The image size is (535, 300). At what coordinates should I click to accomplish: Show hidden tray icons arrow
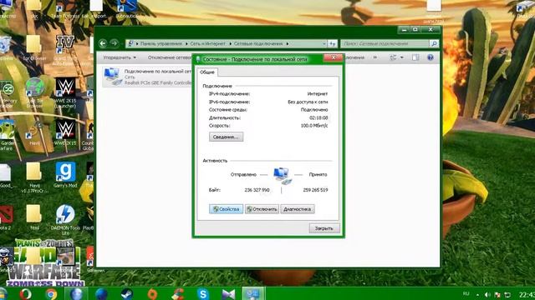click(477, 294)
